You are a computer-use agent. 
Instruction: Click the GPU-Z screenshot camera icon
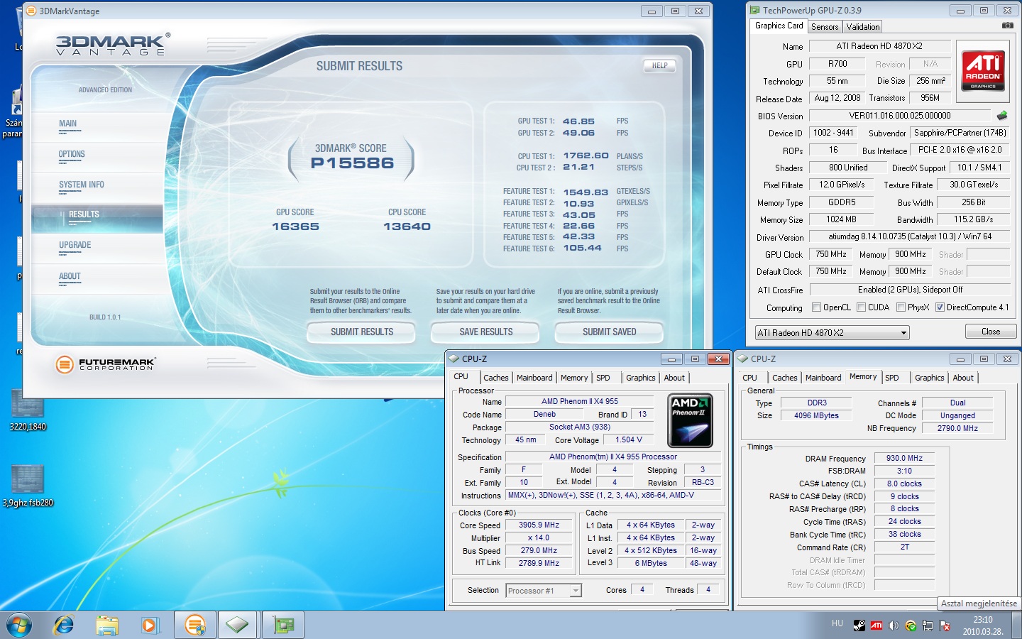click(x=1007, y=26)
